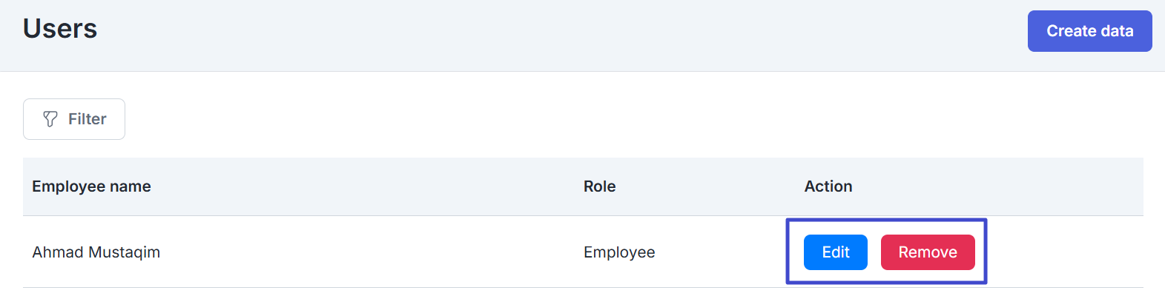Image resolution: width=1165 pixels, height=296 pixels.
Task: Click the Employee role value cell
Action: point(619,252)
